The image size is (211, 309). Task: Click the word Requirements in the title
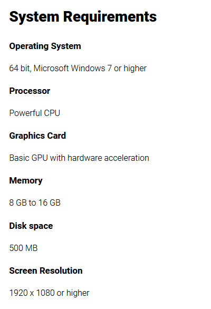110,18
